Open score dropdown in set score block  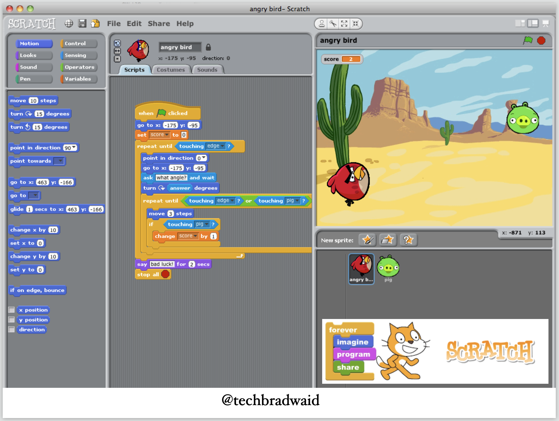159,134
